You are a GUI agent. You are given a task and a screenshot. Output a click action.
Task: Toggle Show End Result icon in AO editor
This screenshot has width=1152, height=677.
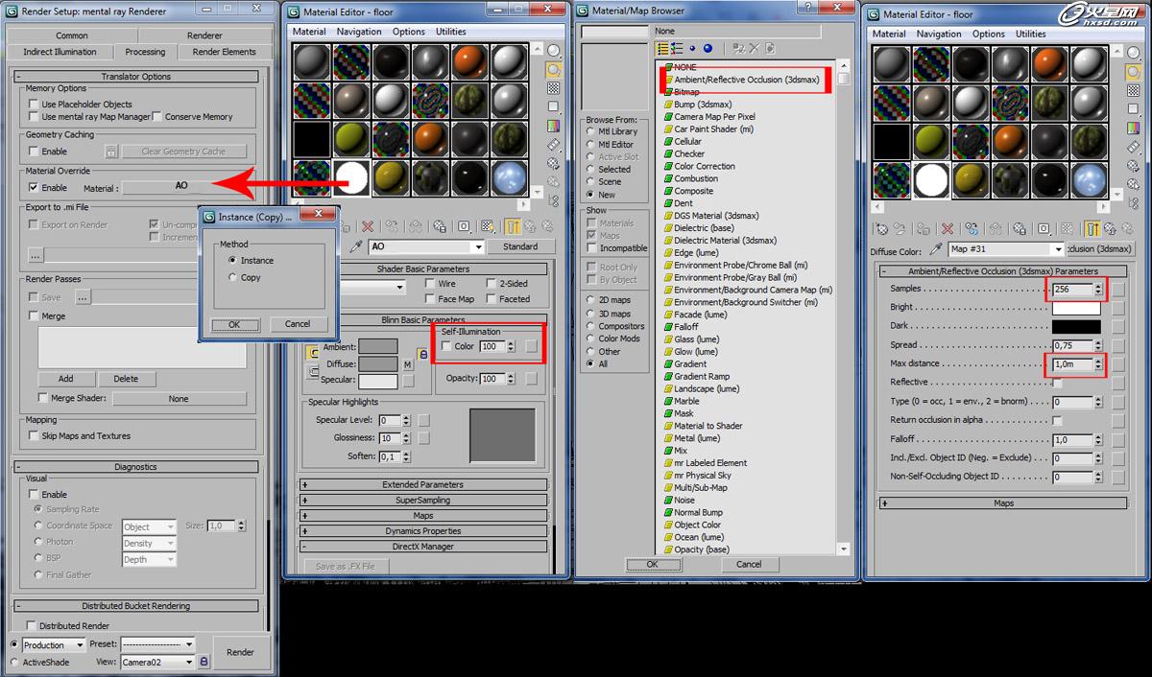pyautogui.click(x=512, y=227)
